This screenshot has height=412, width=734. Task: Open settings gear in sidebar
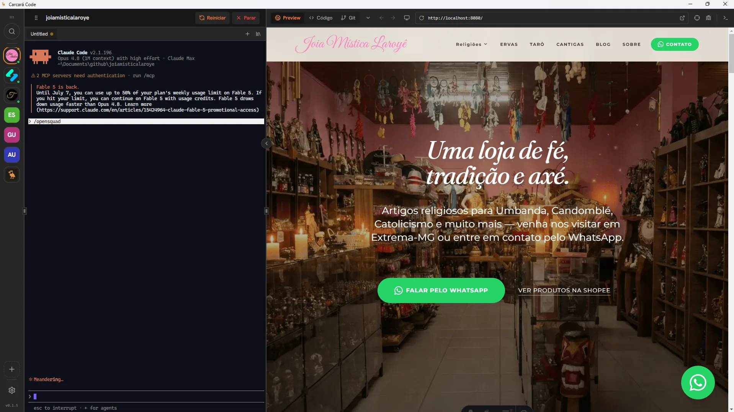[x=12, y=390]
